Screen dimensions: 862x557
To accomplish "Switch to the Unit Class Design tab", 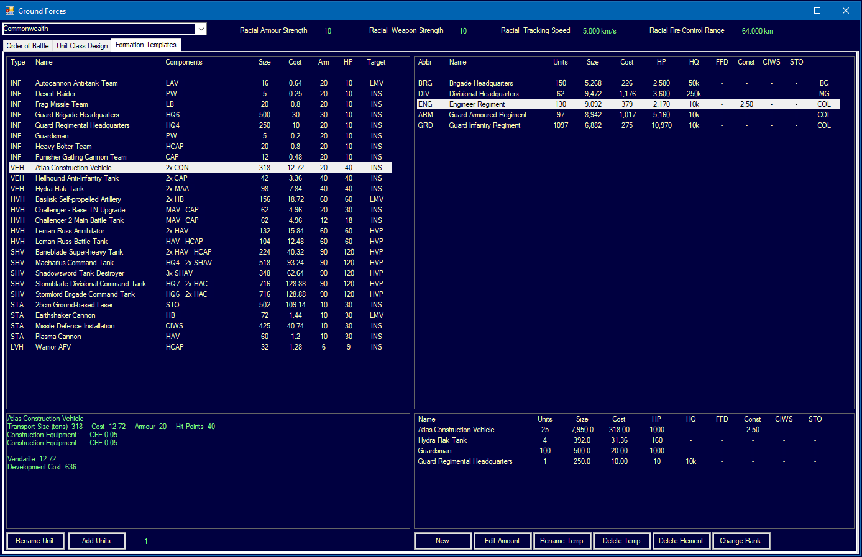I will [x=82, y=46].
